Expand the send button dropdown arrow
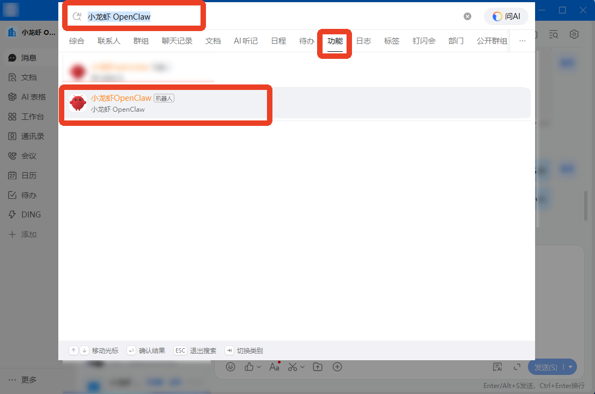The height and width of the screenshot is (394, 595). coord(570,367)
